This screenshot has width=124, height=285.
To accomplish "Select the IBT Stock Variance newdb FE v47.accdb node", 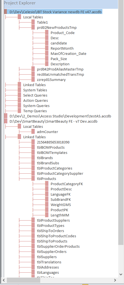I will (x=56, y=12).
